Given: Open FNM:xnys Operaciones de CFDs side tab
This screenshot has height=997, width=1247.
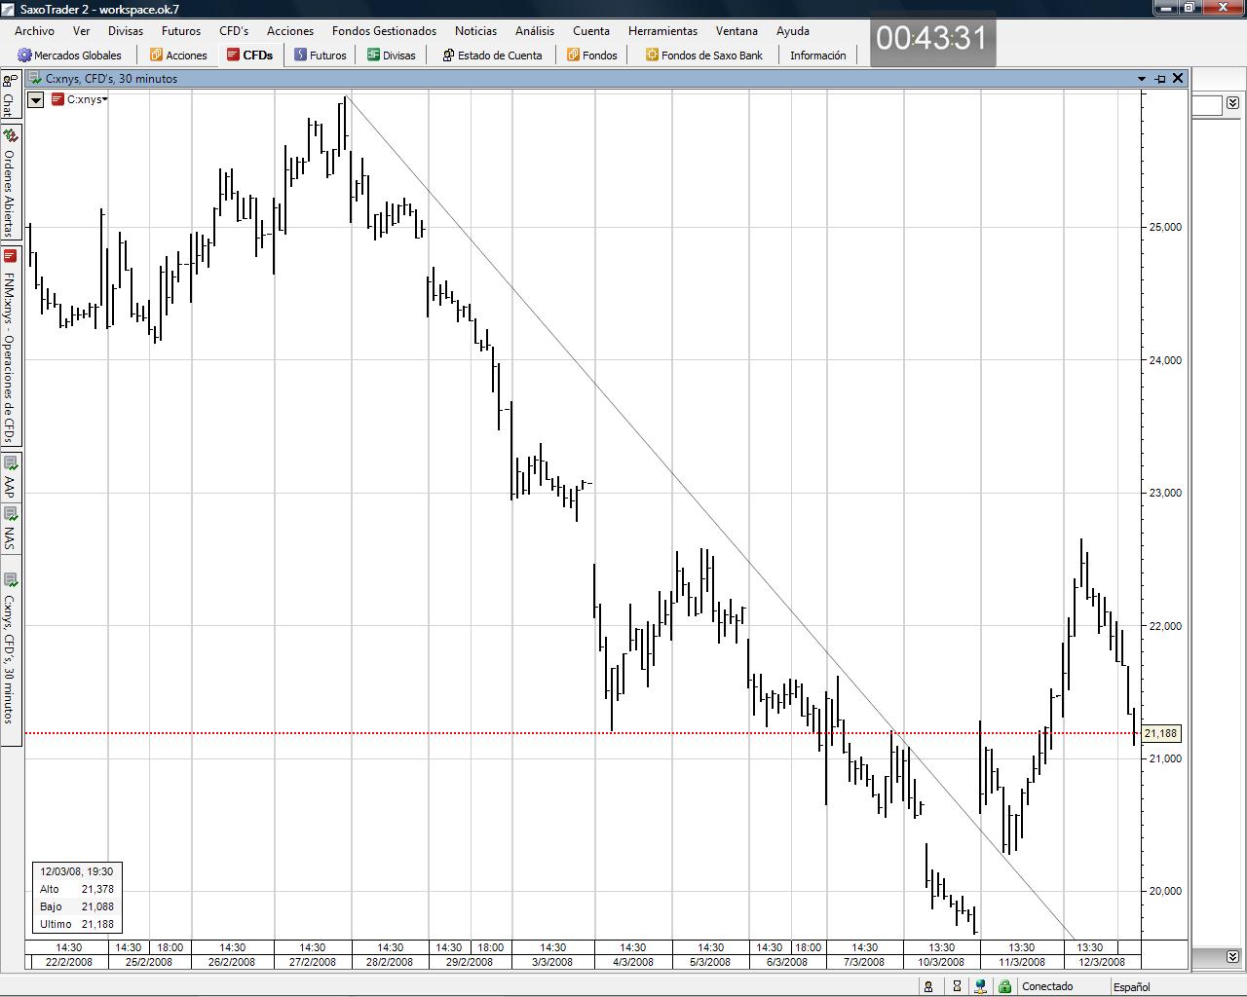Looking at the screenshot, I should tap(10, 346).
